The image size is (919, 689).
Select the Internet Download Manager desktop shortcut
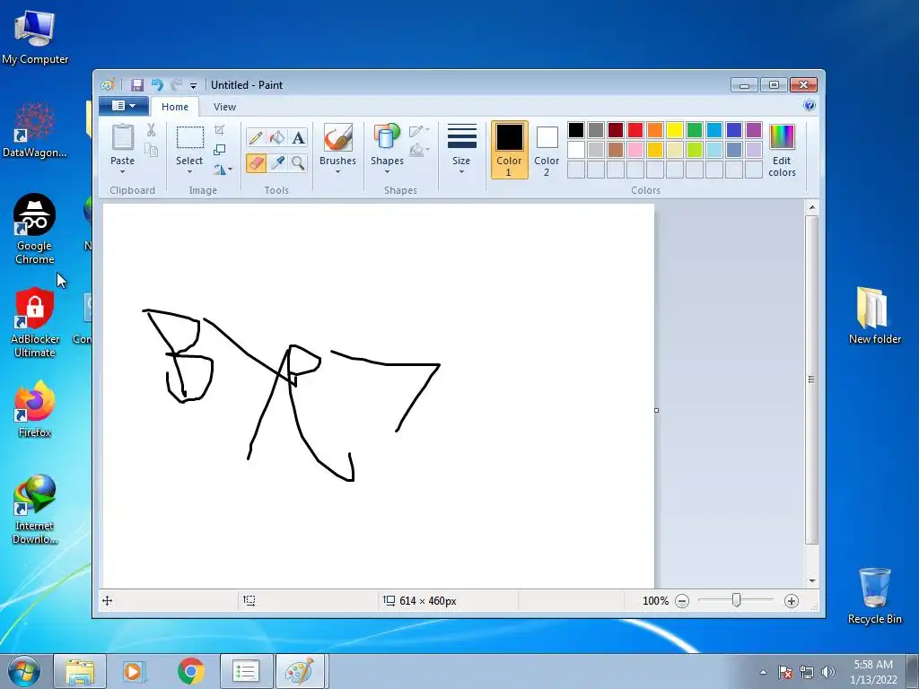pyautogui.click(x=35, y=510)
